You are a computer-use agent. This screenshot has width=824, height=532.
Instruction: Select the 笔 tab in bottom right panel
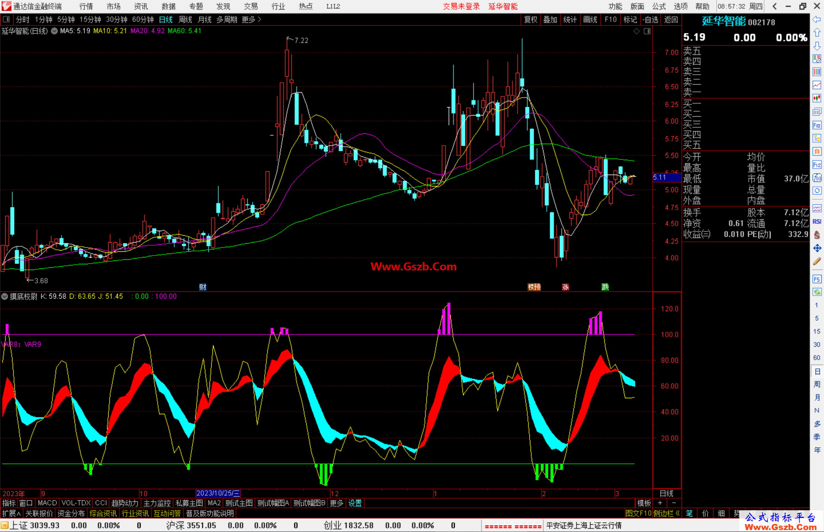pos(689,513)
